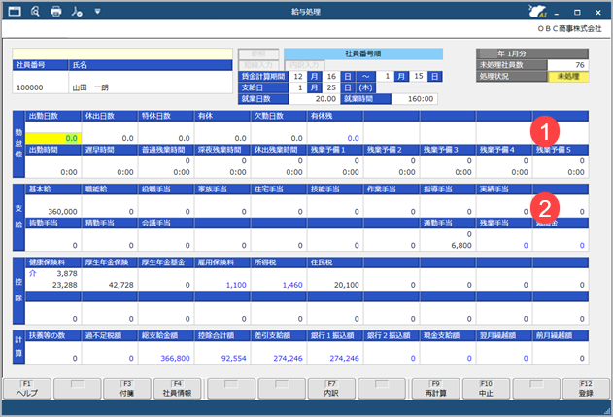
Task: Click the 雇用保険料 value 1,100
Action: pos(236,285)
